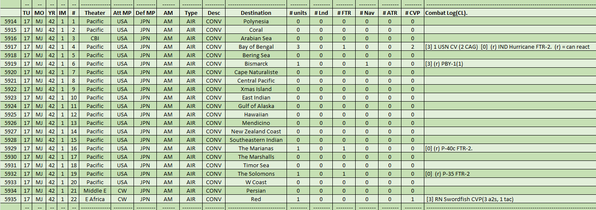Click The Solomons destination cell
The width and height of the screenshot is (596, 210).
(x=256, y=174)
